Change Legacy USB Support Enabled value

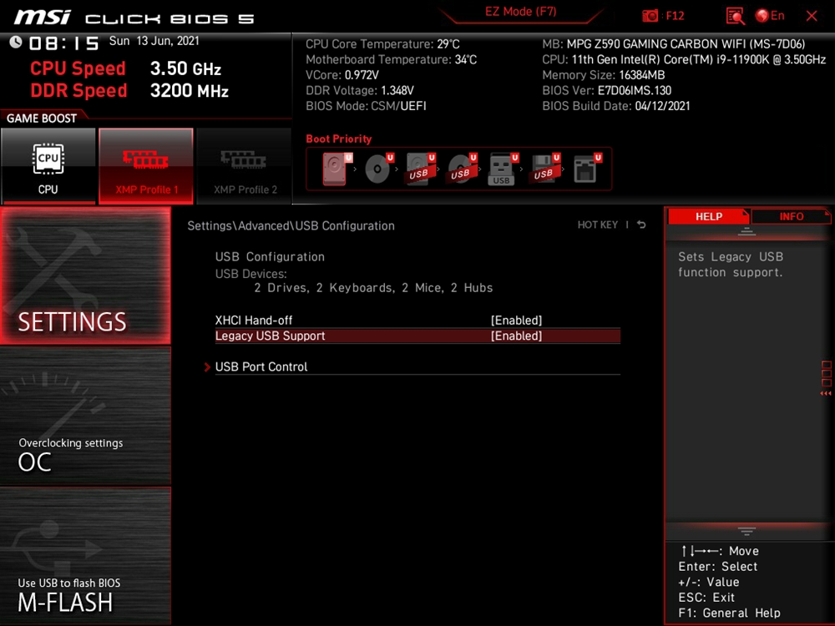point(516,336)
